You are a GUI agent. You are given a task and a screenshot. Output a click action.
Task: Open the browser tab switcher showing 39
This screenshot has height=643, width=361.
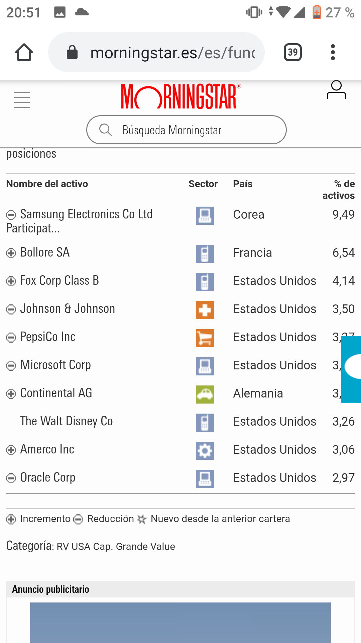(293, 53)
